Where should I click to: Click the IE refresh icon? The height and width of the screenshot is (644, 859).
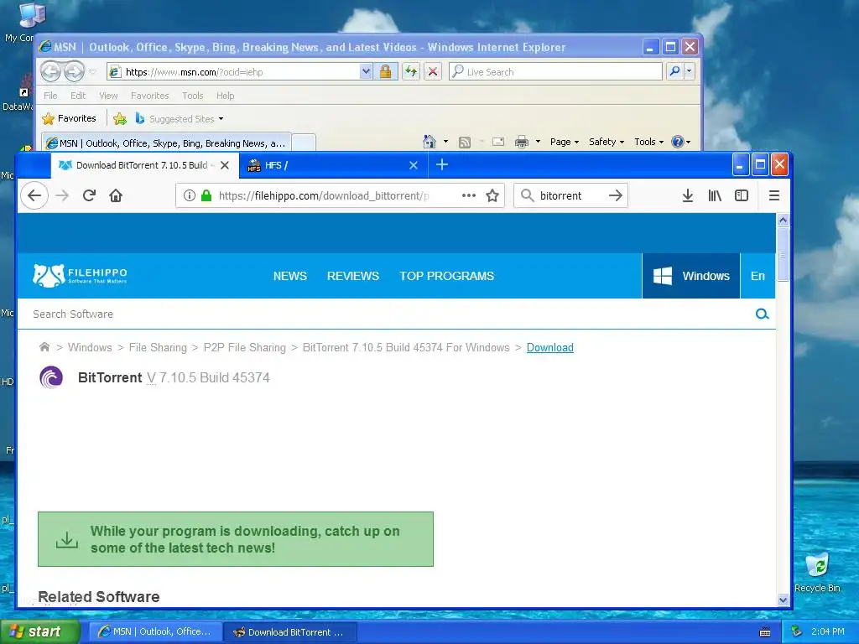tap(411, 71)
